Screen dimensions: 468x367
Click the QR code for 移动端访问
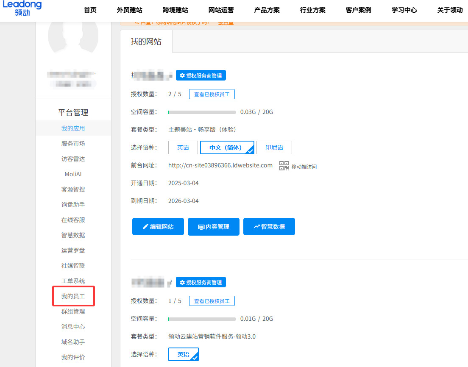(x=284, y=166)
